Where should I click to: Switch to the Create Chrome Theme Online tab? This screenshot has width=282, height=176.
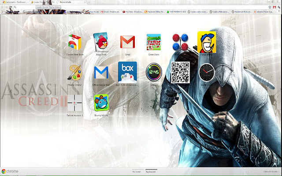click(x=44, y=2)
